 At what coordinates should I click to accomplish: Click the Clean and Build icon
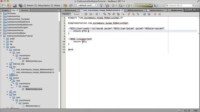pos(107,6)
